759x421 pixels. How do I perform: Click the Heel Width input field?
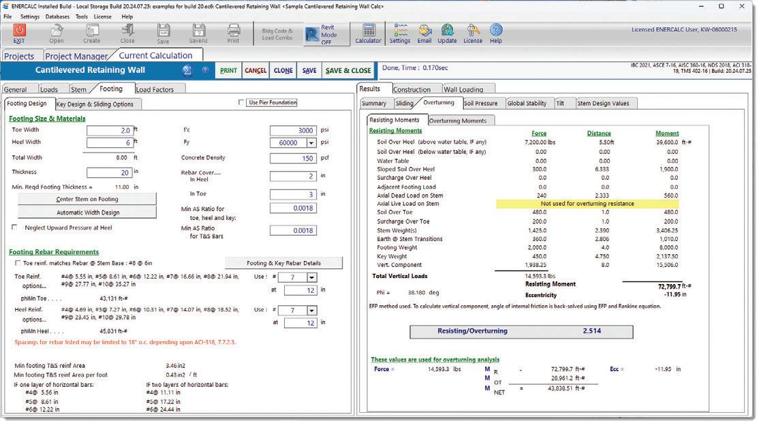click(109, 143)
